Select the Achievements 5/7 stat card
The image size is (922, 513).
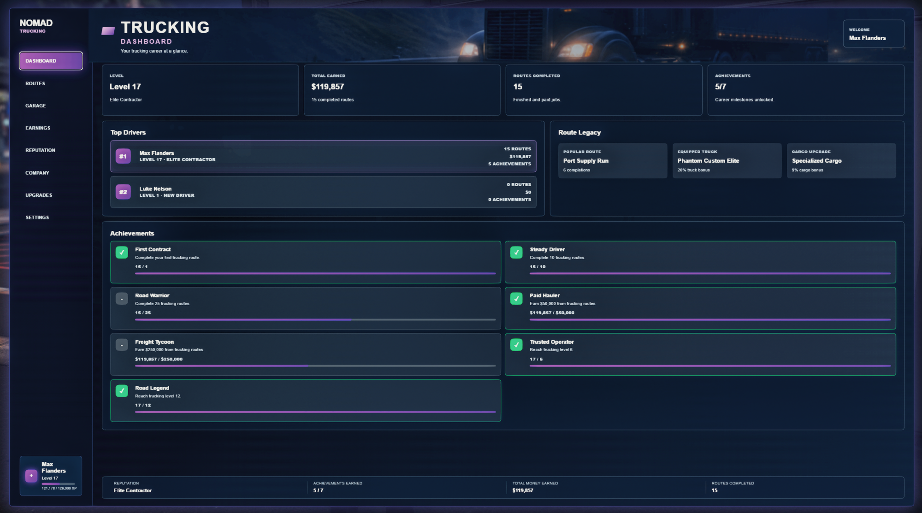click(x=806, y=90)
